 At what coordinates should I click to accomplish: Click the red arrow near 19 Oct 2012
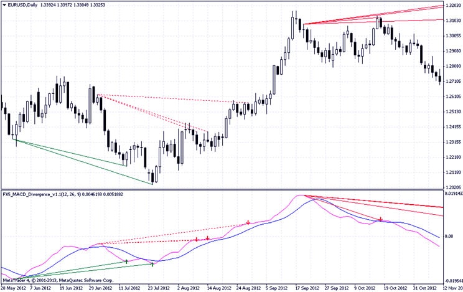[380, 219]
